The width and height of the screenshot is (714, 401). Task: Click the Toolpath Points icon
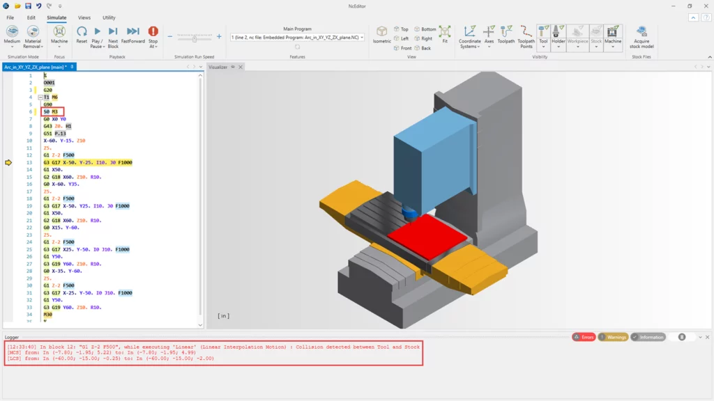pyautogui.click(x=526, y=32)
